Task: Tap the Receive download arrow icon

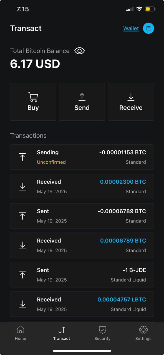Action: [x=131, y=97]
